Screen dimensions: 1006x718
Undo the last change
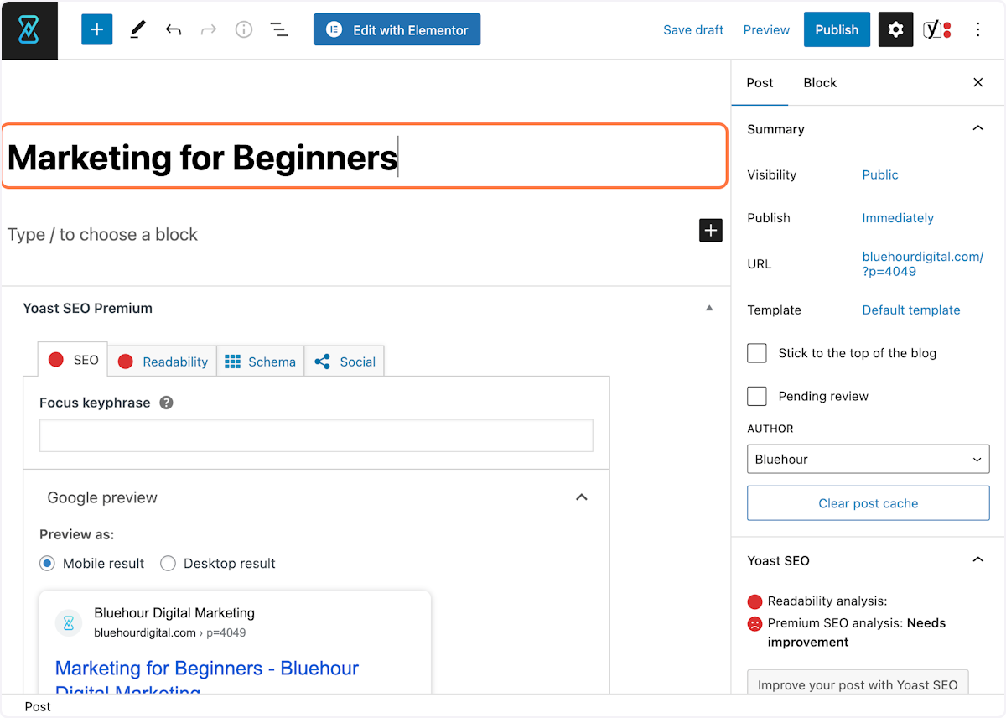pyautogui.click(x=174, y=29)
